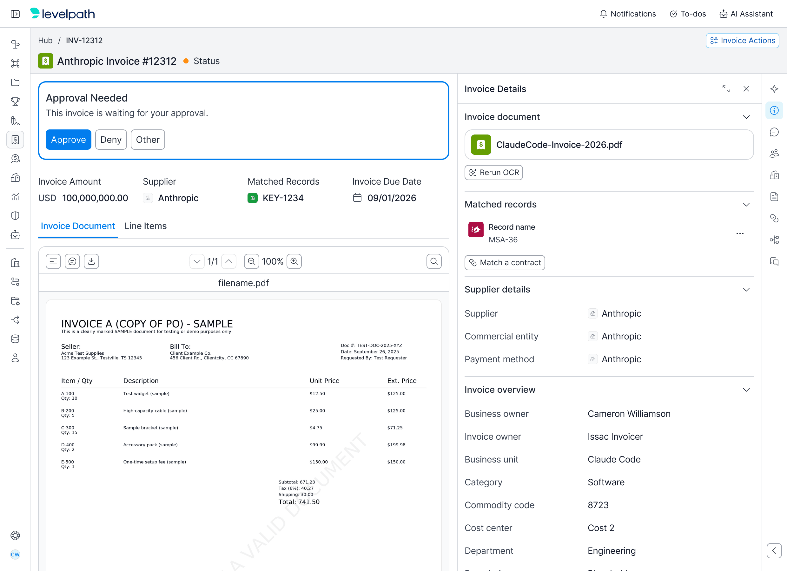Open the more options menu for MSA-36 record
This screenshot has height=571, width=787.
tap(740, 233)
